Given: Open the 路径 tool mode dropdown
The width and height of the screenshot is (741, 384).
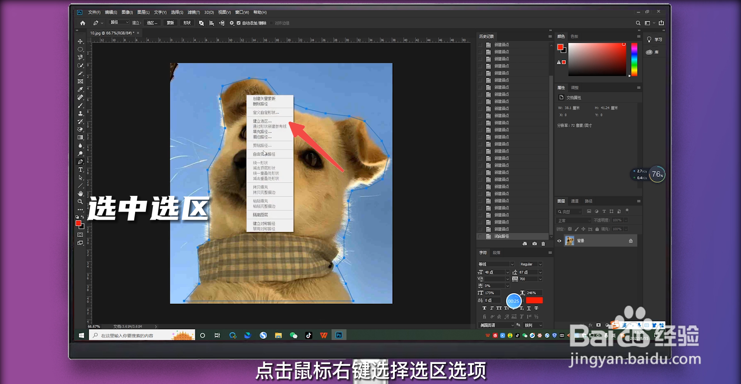Looking at the screenshot, I should [x=119, y=23].
